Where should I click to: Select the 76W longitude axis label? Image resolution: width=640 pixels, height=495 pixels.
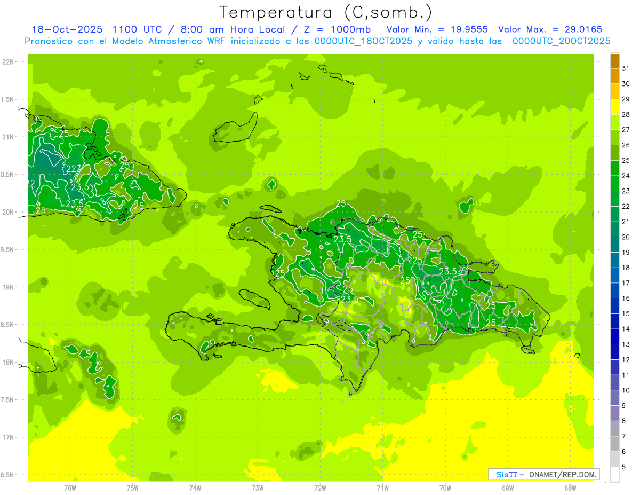click(70, 487)
